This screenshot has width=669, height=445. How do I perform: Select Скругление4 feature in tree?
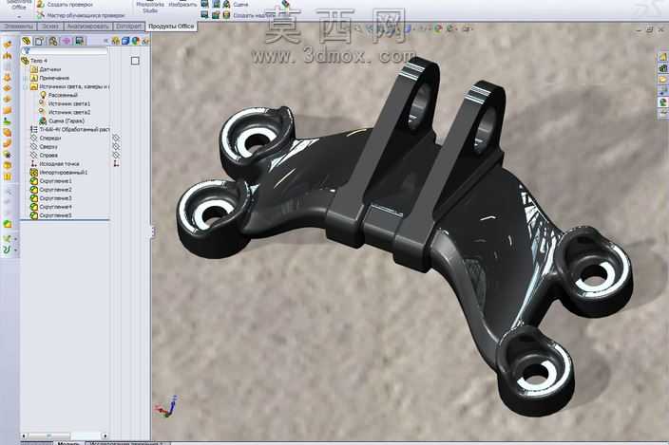click(x=55, y=207)
